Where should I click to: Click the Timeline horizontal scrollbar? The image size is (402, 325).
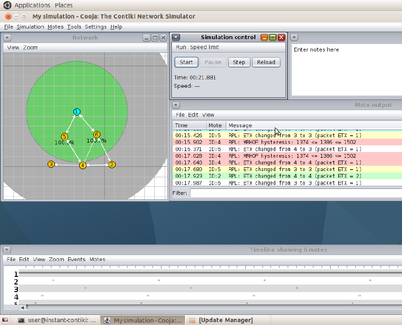pos(191,307)
